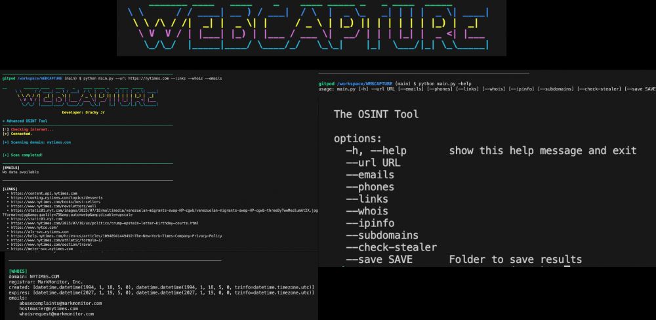Click the 'python main.py -help' command line
The width and height of the screenshot is (656, 320).
(x=395, y=84)
